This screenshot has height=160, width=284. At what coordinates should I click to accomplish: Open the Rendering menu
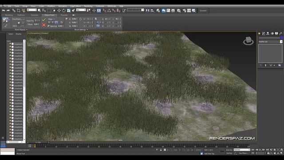point(88,6)
